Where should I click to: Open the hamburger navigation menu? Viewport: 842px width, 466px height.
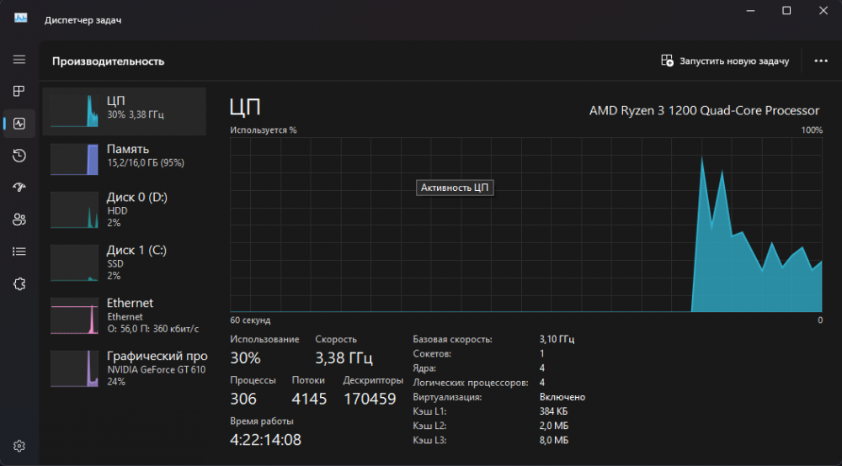[x=19, y=60]
